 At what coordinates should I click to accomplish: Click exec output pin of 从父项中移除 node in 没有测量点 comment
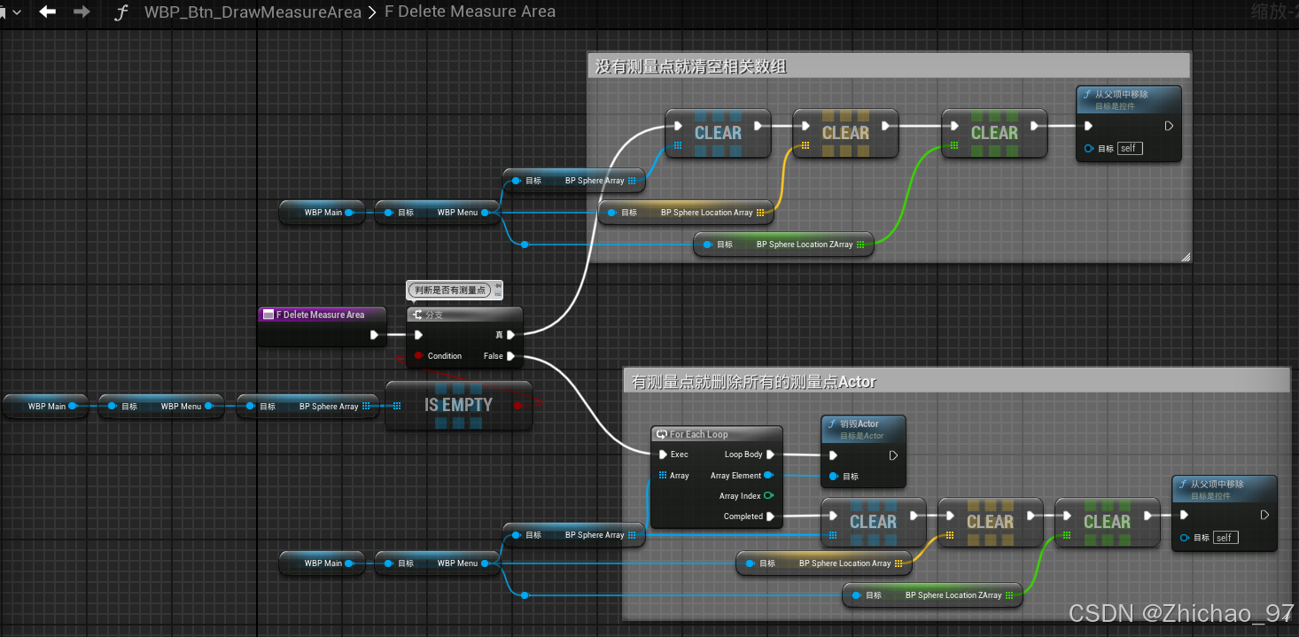(x=1169, y=126)
